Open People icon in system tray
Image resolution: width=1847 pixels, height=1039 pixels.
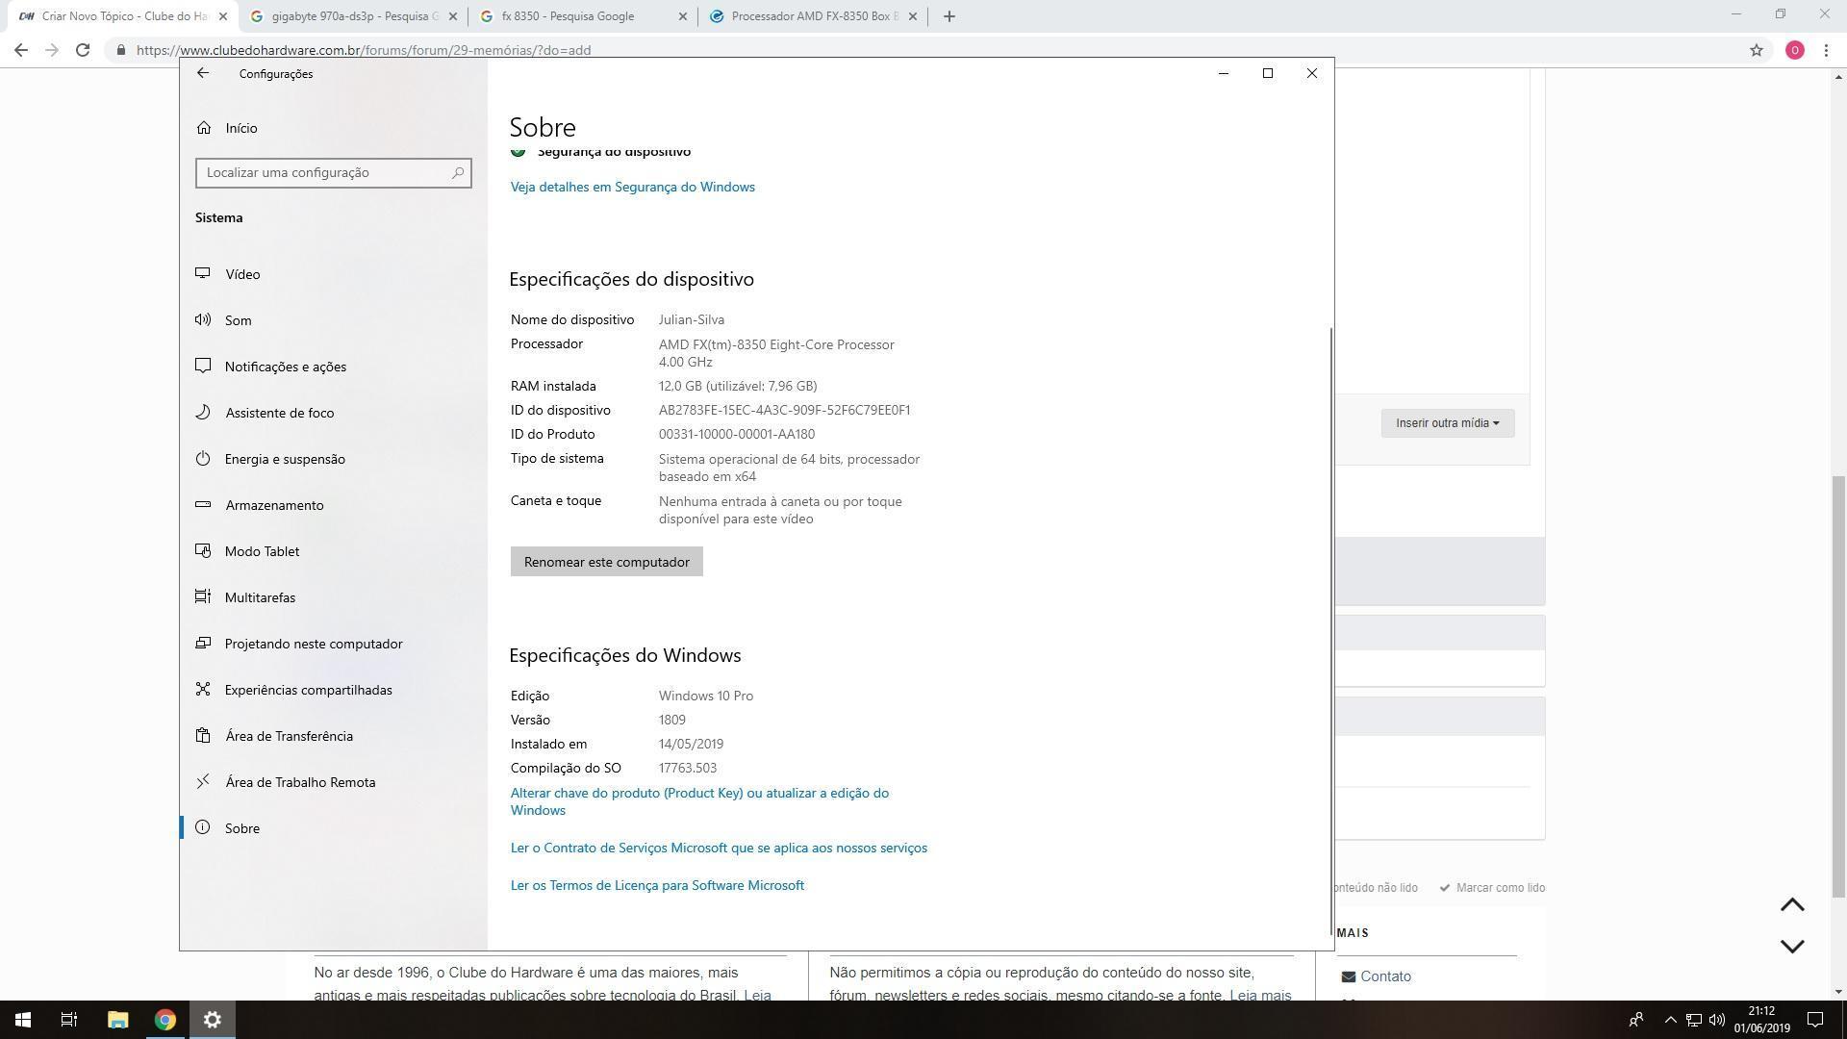pos(1636,1020)
